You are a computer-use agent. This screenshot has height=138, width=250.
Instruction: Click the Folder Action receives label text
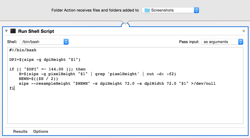(95, 10)
